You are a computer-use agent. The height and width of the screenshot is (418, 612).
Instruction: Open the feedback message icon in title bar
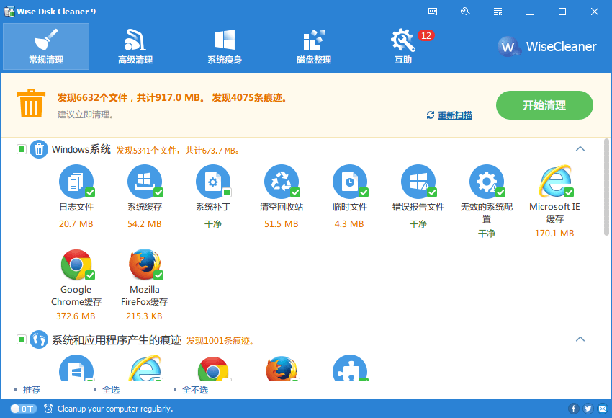tap(433, 12)
